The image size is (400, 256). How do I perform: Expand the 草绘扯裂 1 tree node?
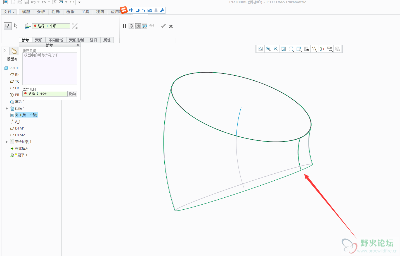click(x=7, y=142)
